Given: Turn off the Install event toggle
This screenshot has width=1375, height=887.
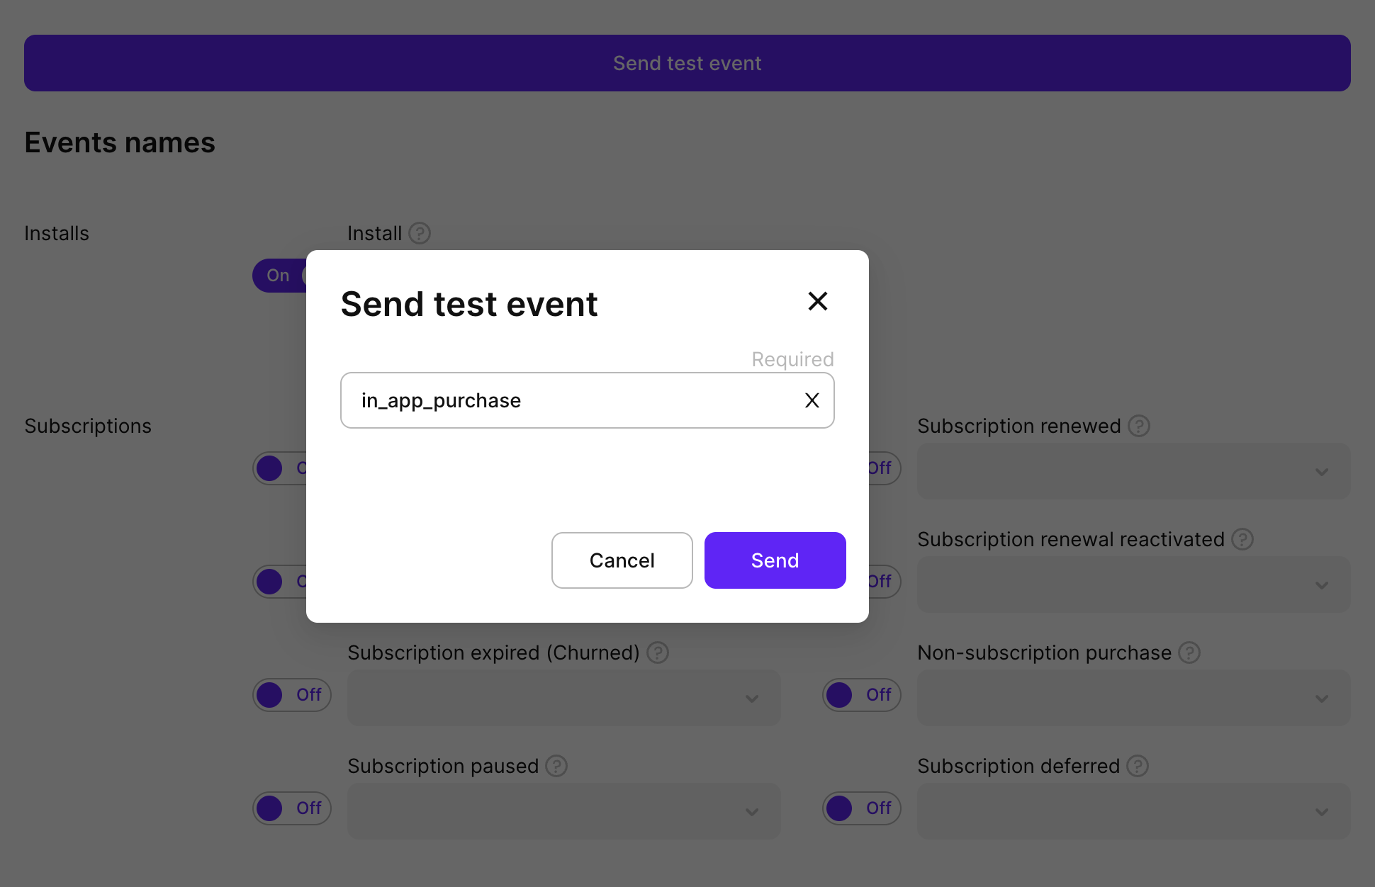Looking at the screenshot, I should click(x=278, y=276).
